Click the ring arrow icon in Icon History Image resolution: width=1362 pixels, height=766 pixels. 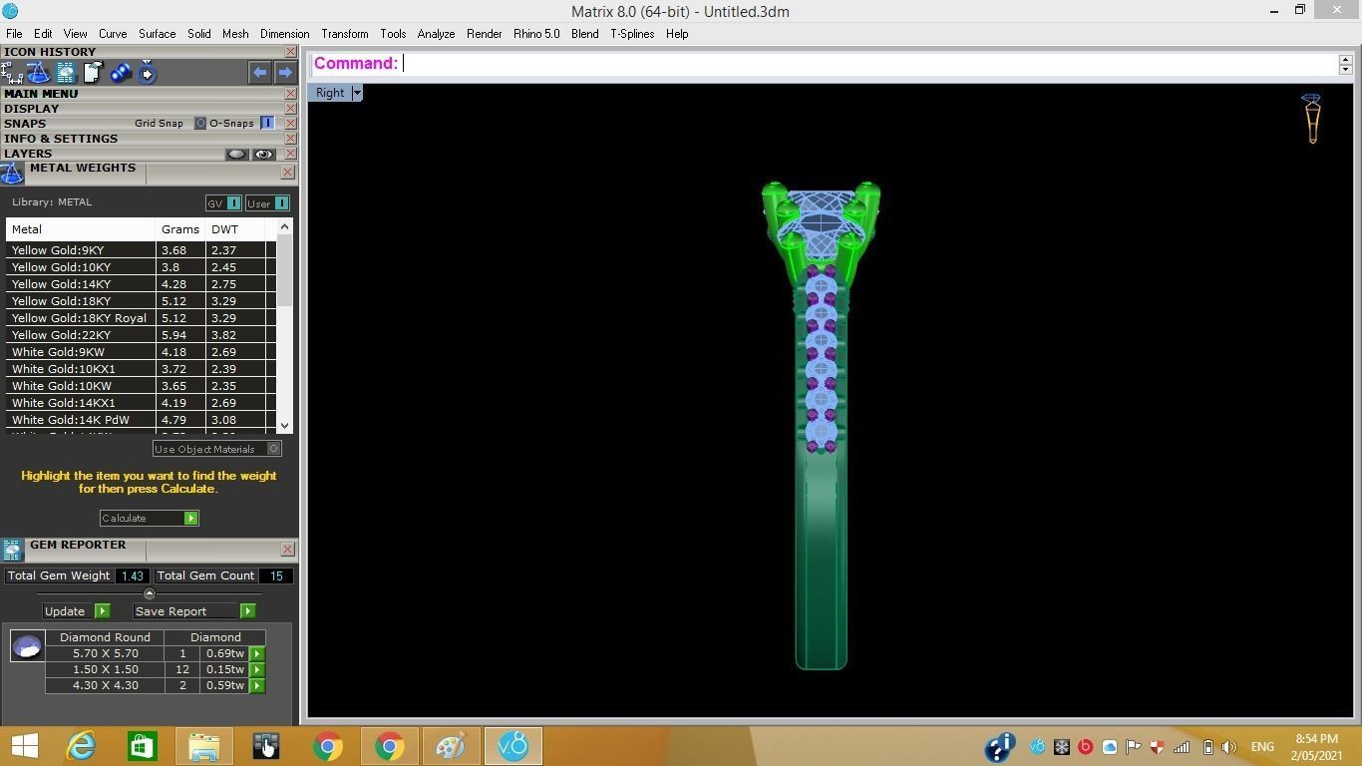[x=148, y=73]
